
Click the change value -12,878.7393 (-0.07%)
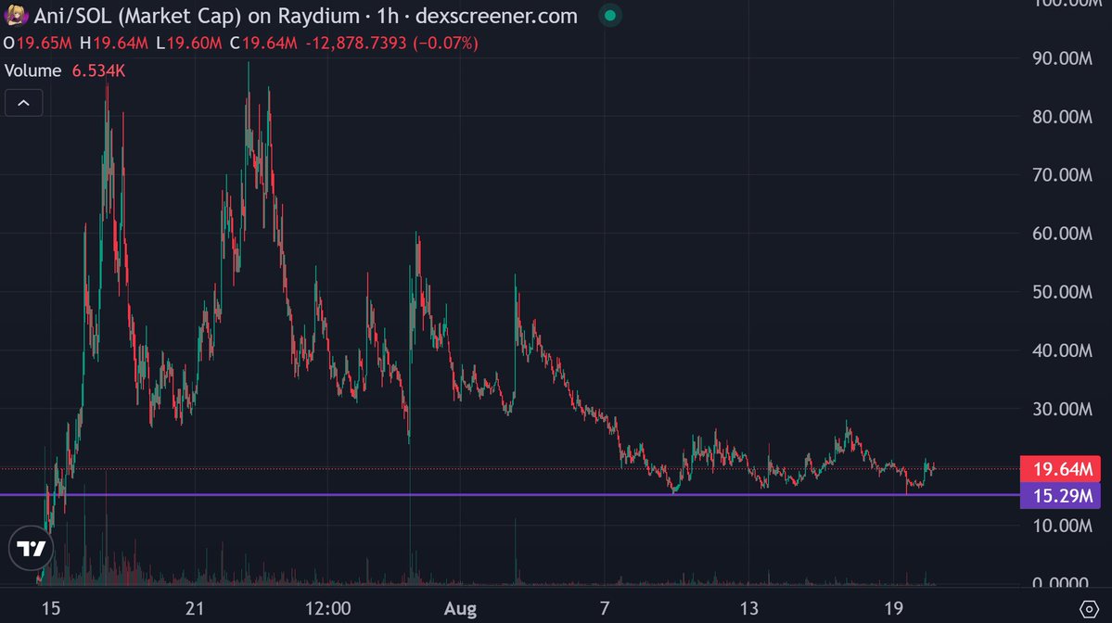click(x=391, y=44)
